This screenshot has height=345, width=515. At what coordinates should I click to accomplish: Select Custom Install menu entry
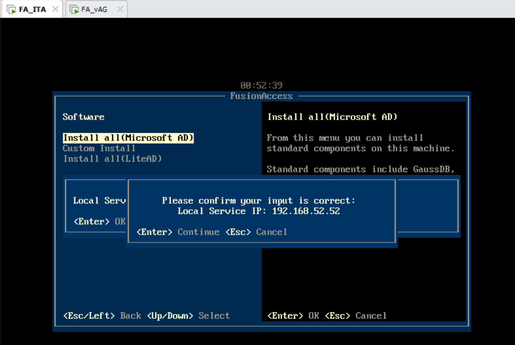click(x=99, y=148)
